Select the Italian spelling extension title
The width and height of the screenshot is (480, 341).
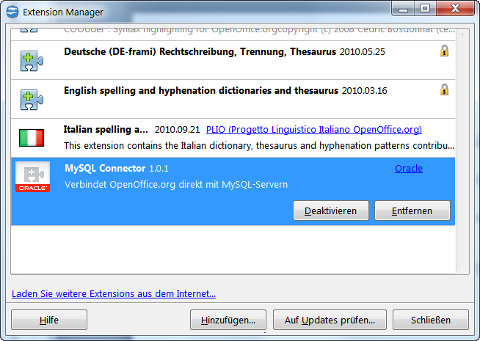[x=106, y=130]
